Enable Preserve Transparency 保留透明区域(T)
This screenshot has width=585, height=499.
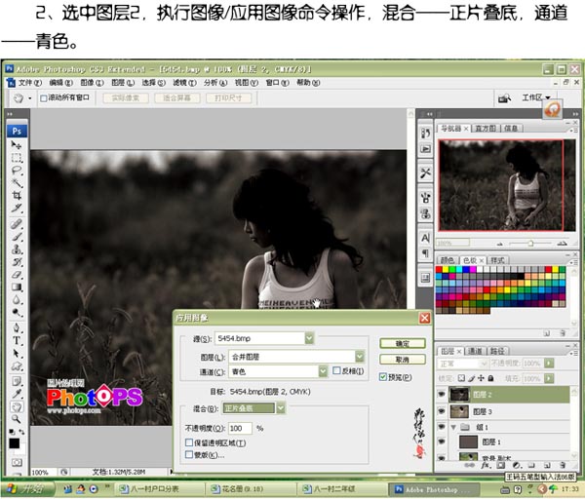189,442
